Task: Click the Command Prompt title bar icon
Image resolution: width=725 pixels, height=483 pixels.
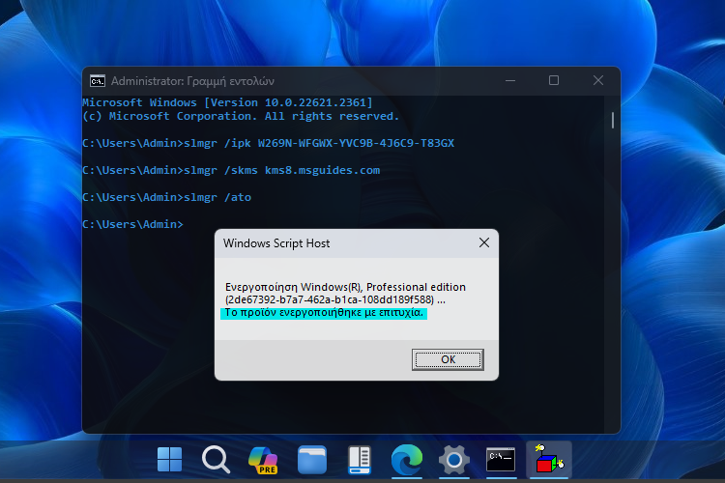Action: pos(98,81)
